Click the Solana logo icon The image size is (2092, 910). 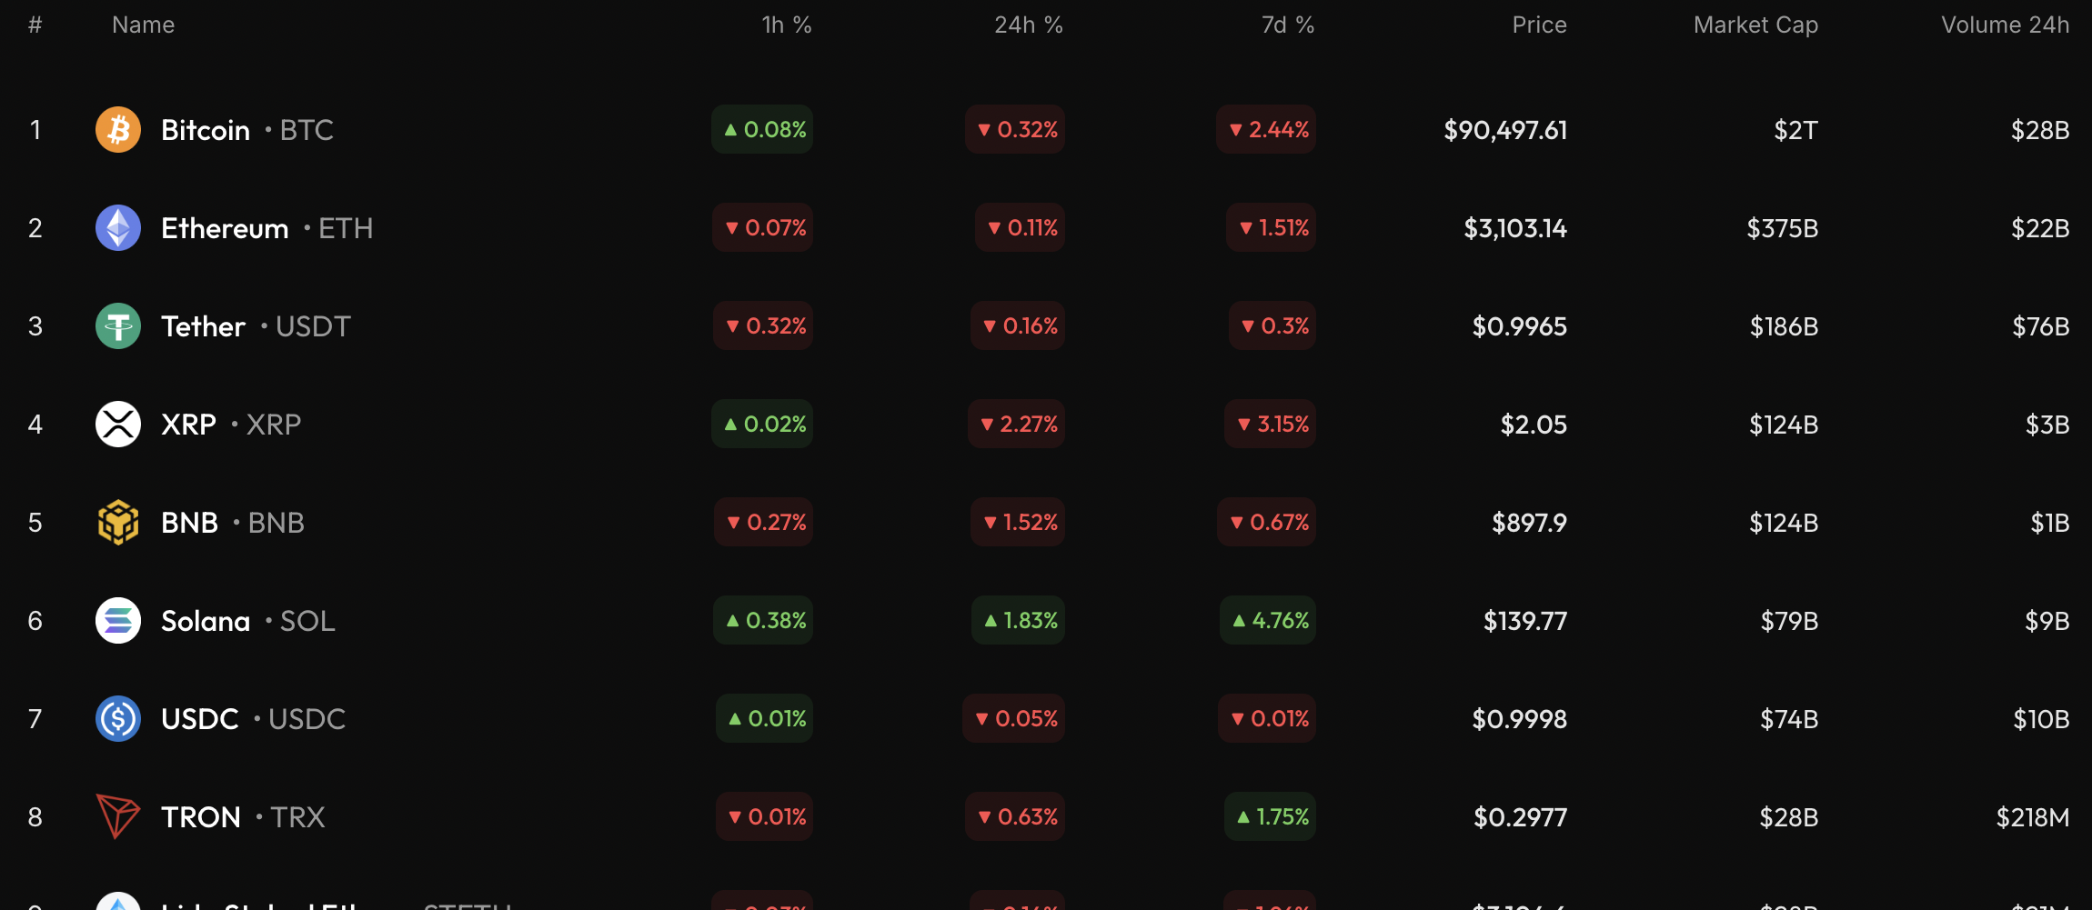tap(118, 621)
